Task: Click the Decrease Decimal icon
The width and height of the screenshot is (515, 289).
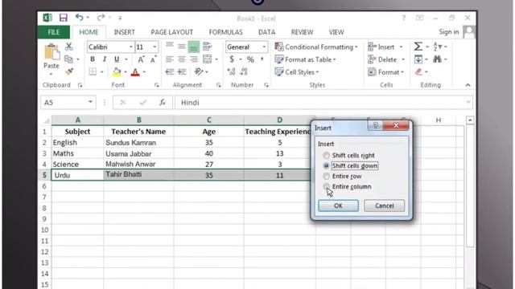Action: 243,71
